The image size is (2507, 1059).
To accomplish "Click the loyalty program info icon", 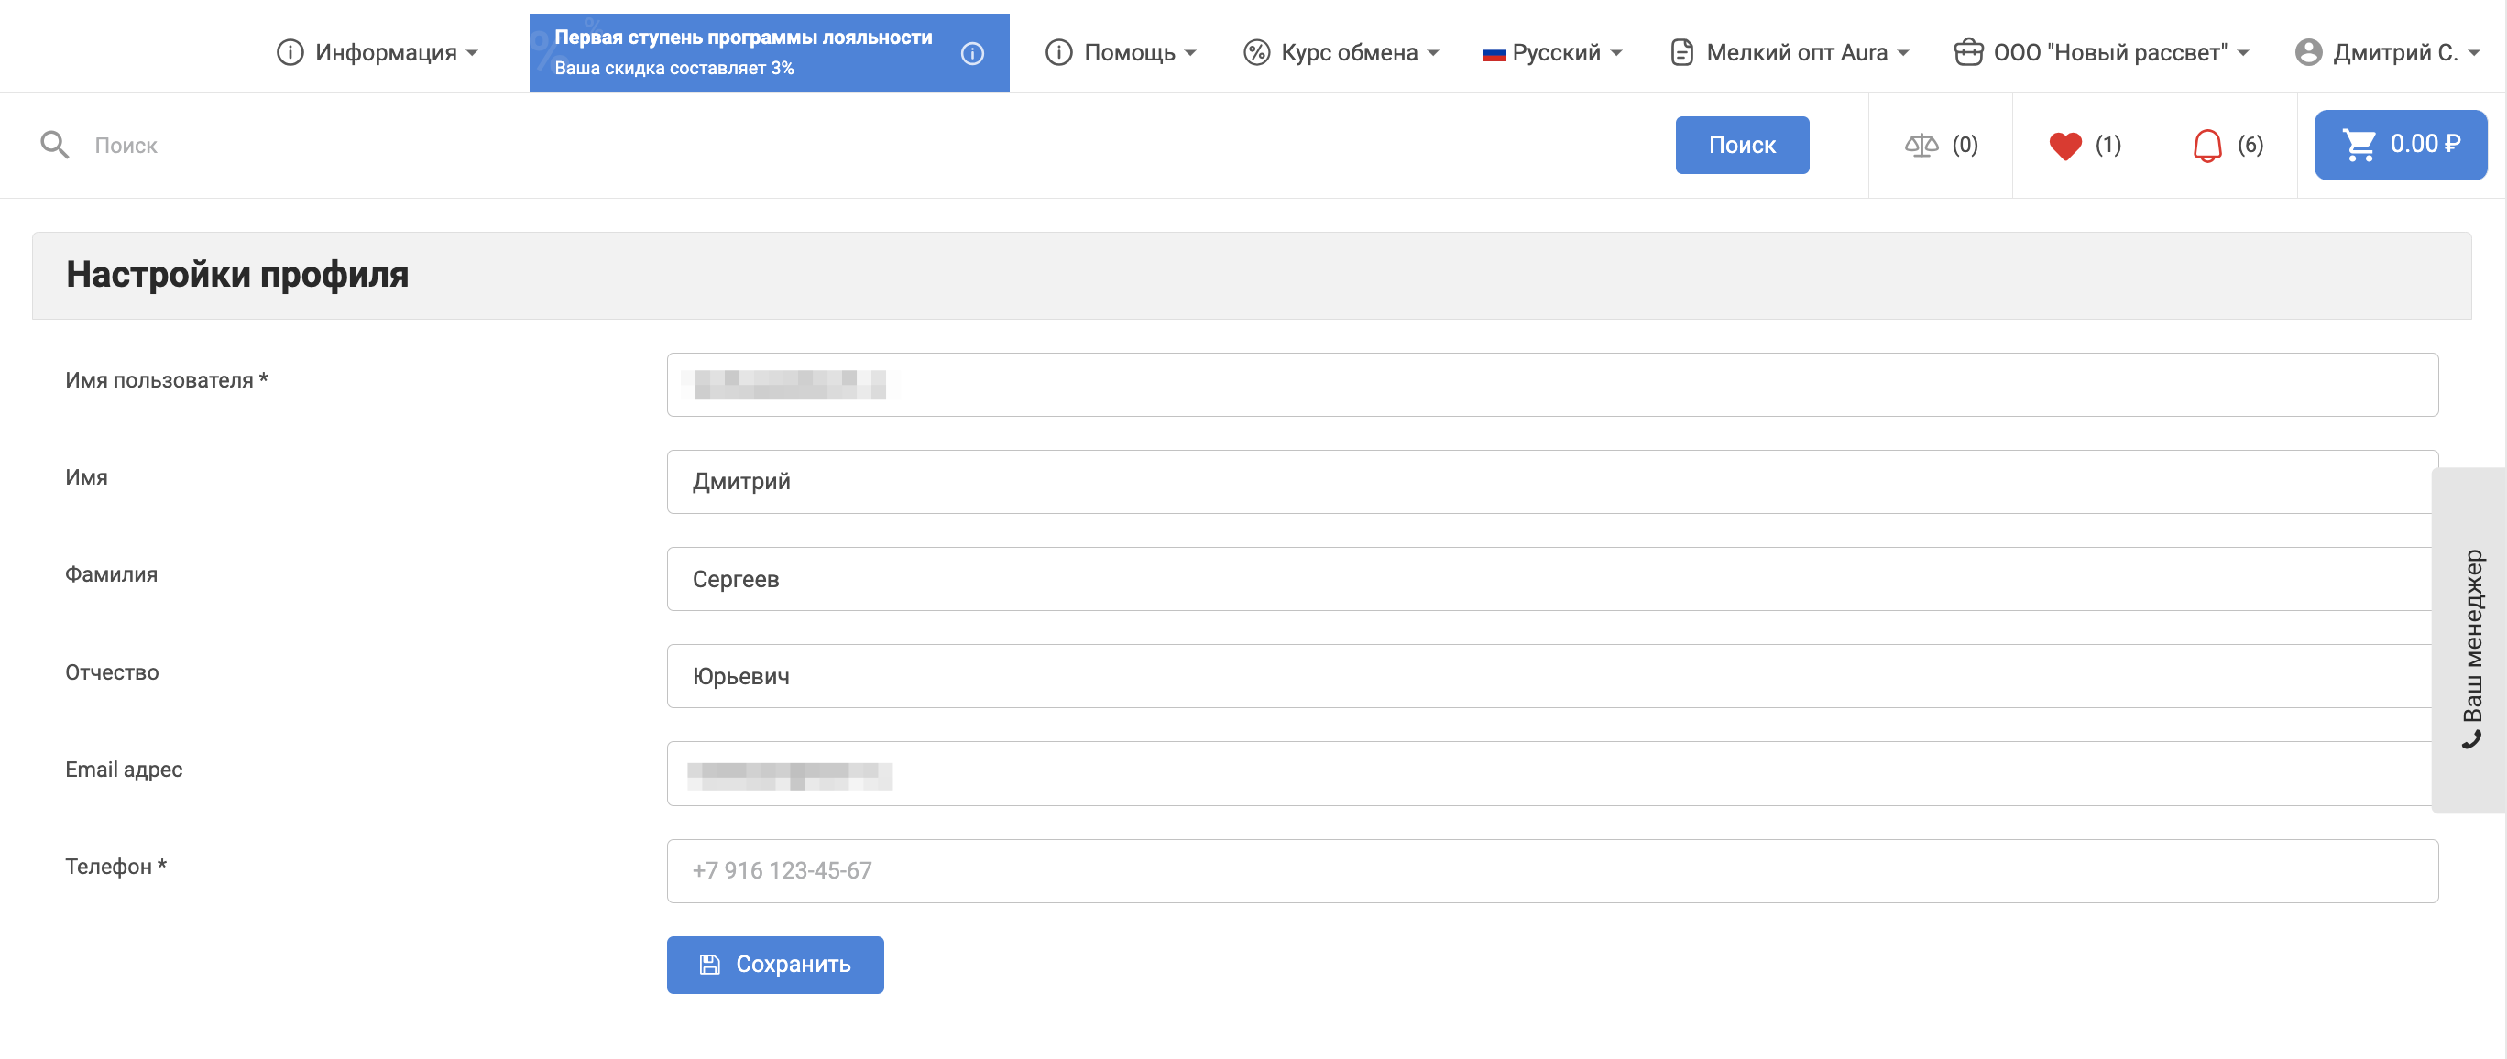I will (x=972, y=52).
